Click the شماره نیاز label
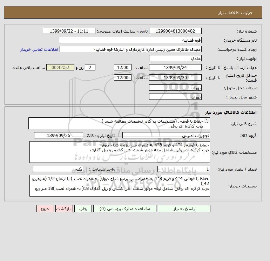The width and height of the screenshot is (270, 261). coord(247,31)
